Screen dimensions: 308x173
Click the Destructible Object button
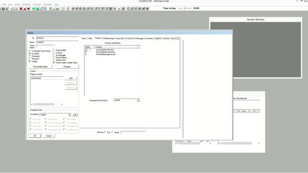click(40, 67)
